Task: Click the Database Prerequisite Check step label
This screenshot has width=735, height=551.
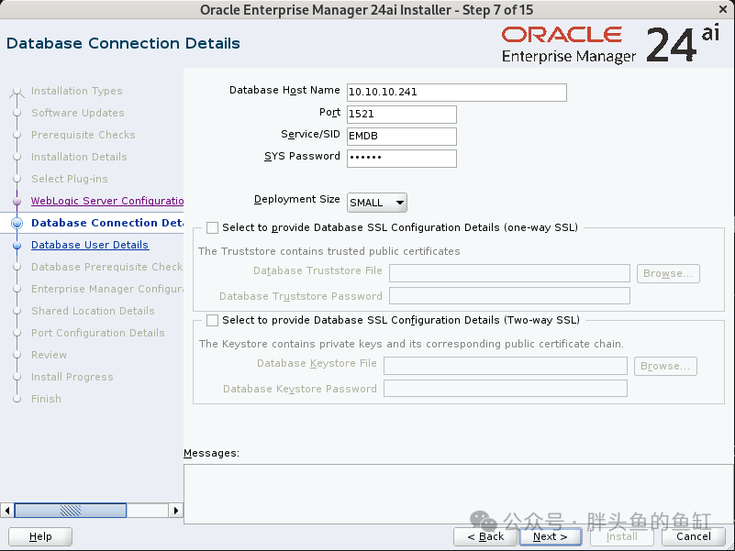Action: click(x=107, y=267)
